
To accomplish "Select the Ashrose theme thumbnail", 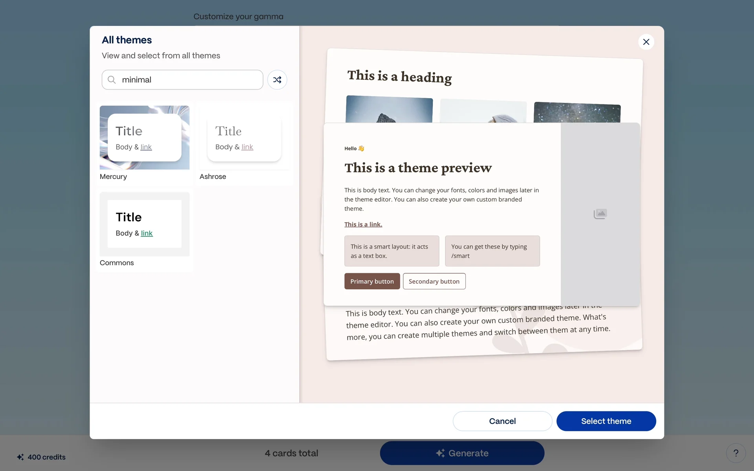I will pyautogui.click(x=244, y=137).
